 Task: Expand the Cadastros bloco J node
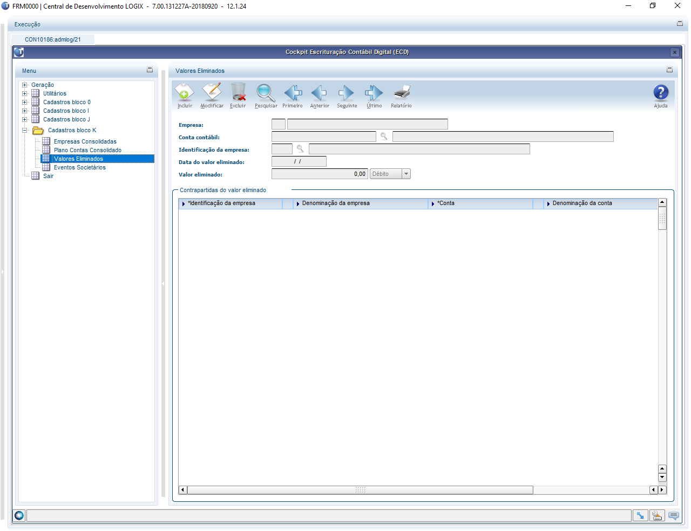tap(24, 119)
